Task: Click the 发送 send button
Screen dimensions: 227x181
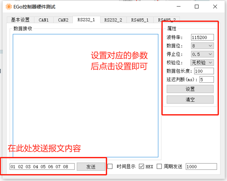Action: pos(91,167)
